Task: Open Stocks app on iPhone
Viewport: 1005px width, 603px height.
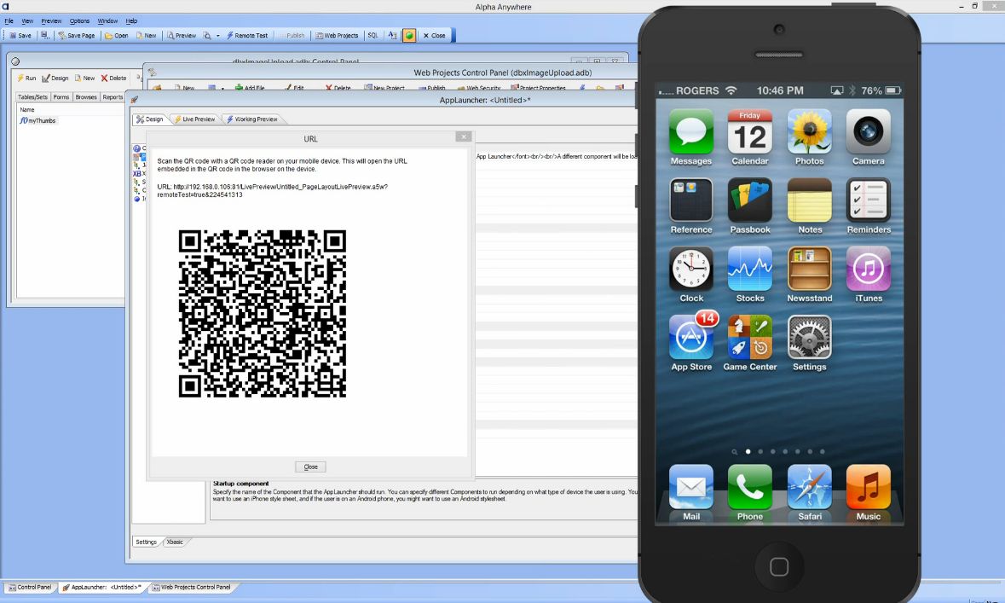Action: pos(750,275)
